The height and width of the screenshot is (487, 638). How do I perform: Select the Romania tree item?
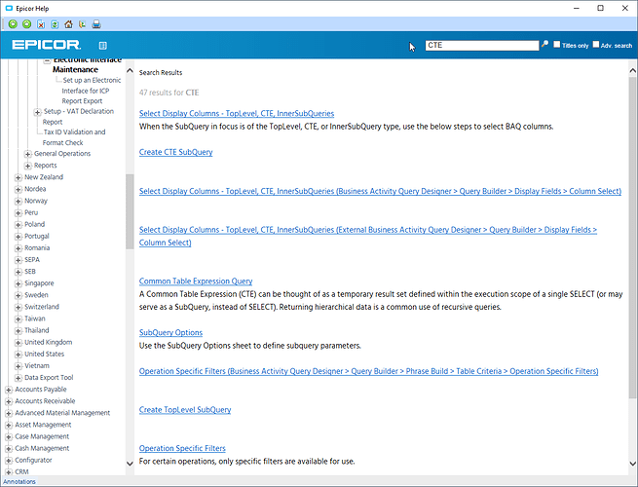37,247
